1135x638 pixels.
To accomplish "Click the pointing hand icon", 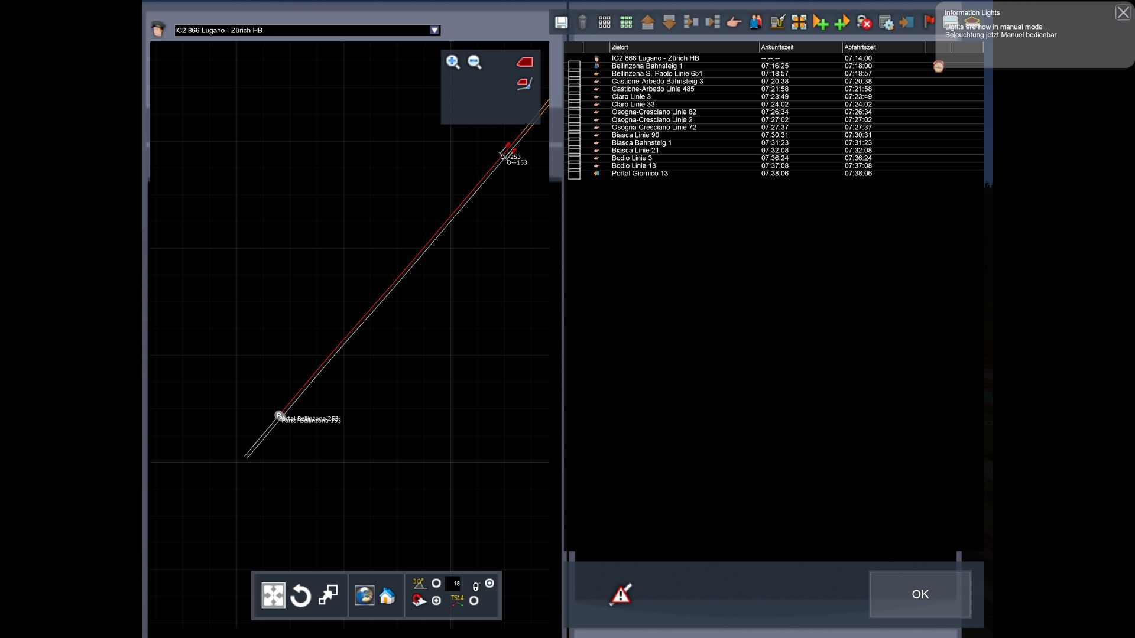I will (734, 22).
